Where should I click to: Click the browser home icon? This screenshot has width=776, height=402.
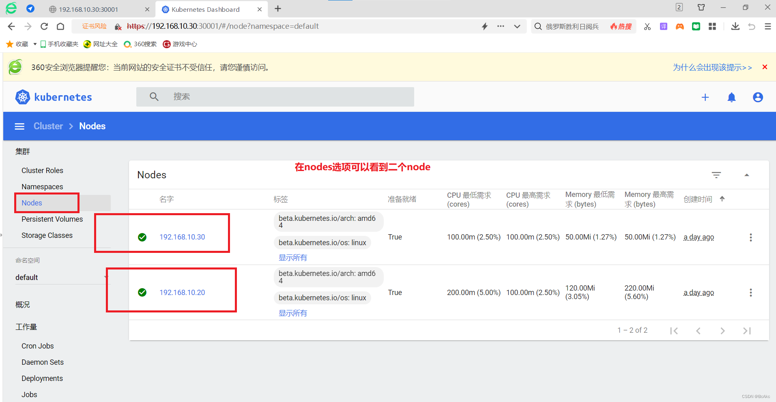(x=60, y=26)
